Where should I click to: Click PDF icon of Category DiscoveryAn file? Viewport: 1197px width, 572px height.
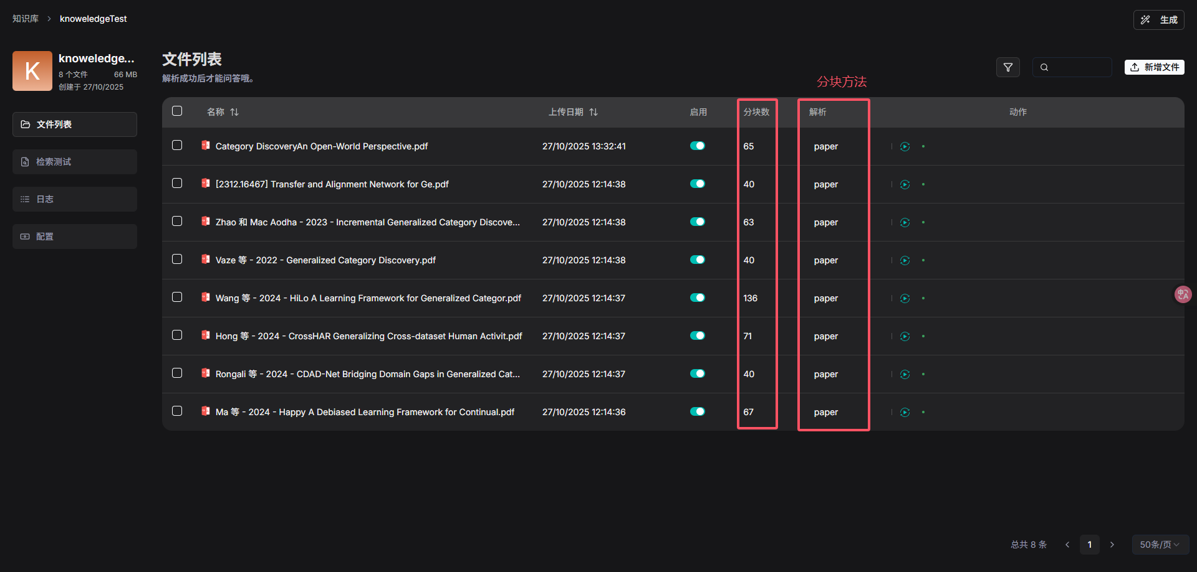coord(205,145)
